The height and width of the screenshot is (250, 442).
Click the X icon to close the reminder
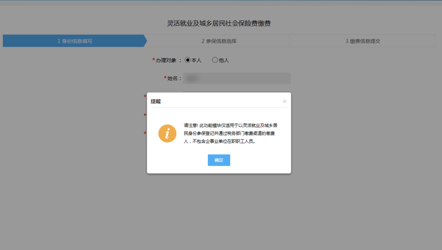coord(284,101)
